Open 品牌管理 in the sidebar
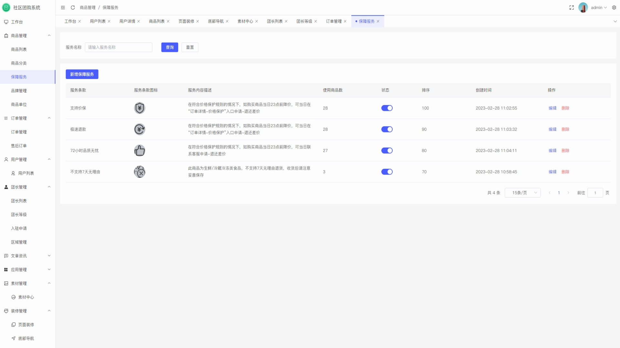Image resolution: width=620 pixels, height=348 pixels. click(19, 91)
